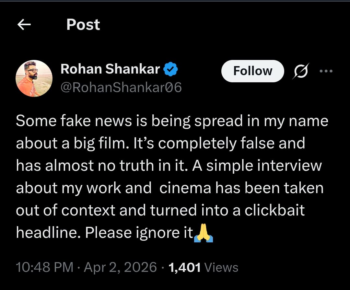
Task: Open Rohan Shankar's profile picture
Action: point(34,78)
